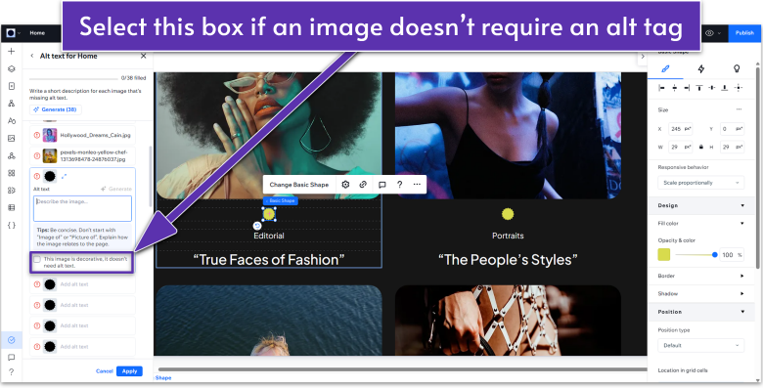Click Change Basic Shape button
Viewport: 763px width, 388px height.
click(x=299, y=185)
